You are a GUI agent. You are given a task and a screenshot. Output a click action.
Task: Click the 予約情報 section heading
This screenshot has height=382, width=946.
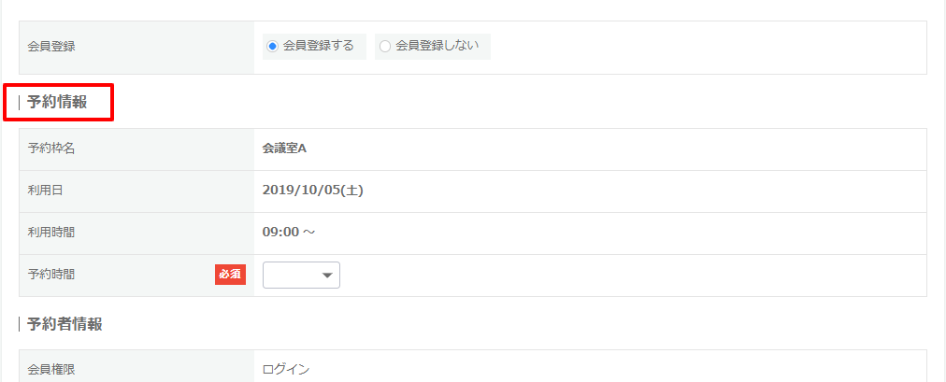tap(57, 102)
